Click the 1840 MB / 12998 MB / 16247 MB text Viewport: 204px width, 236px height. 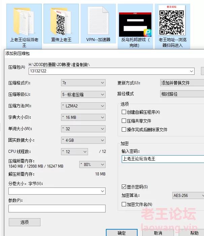[36, 166]
